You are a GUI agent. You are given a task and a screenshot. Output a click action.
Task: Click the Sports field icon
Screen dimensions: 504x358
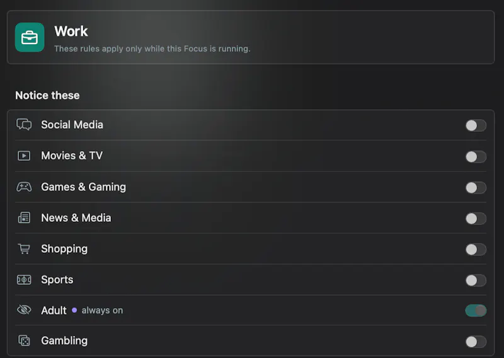pyautogui.click(x=24, y=280)
